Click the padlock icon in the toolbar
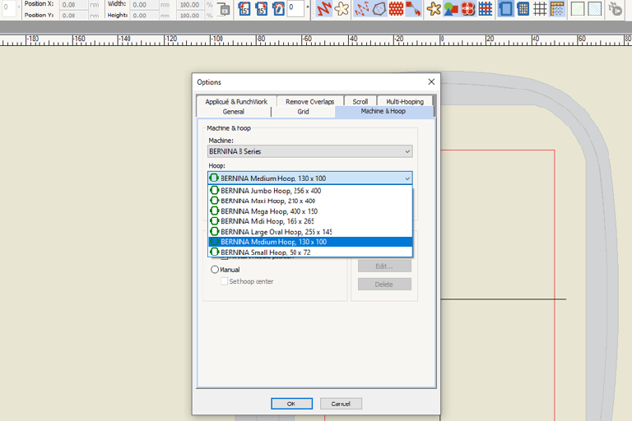 pyautogui.click(x=223, y=9)
